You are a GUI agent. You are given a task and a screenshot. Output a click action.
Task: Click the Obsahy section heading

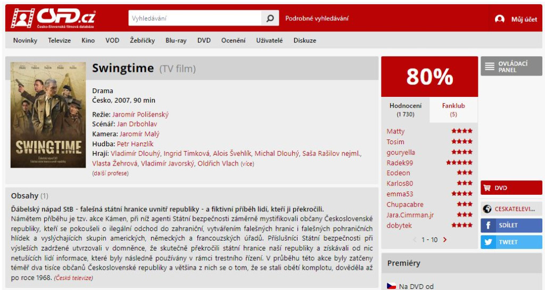[24, 196]
